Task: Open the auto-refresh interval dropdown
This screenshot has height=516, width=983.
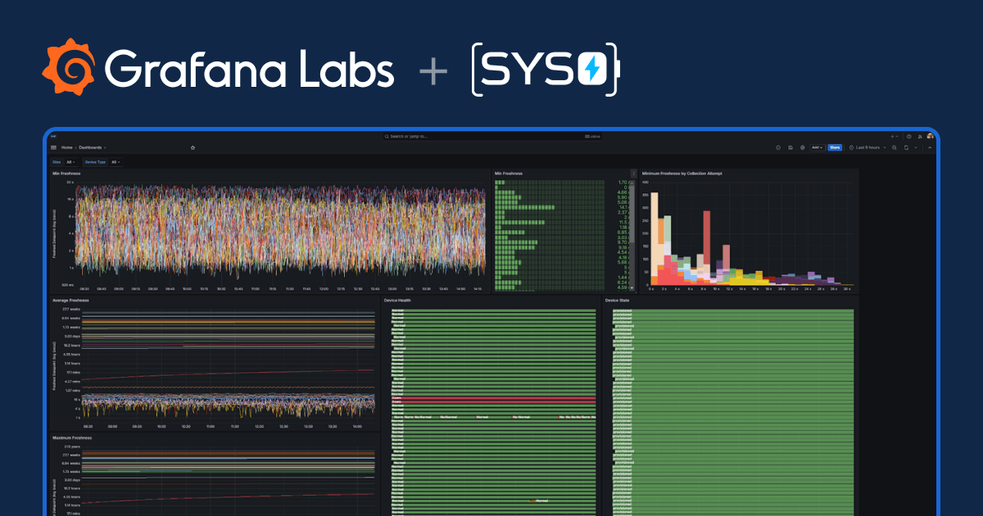Action: (916, 147)
